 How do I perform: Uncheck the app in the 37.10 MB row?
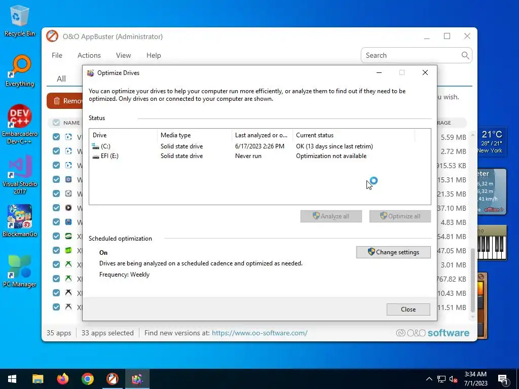(x=56, y=208)
